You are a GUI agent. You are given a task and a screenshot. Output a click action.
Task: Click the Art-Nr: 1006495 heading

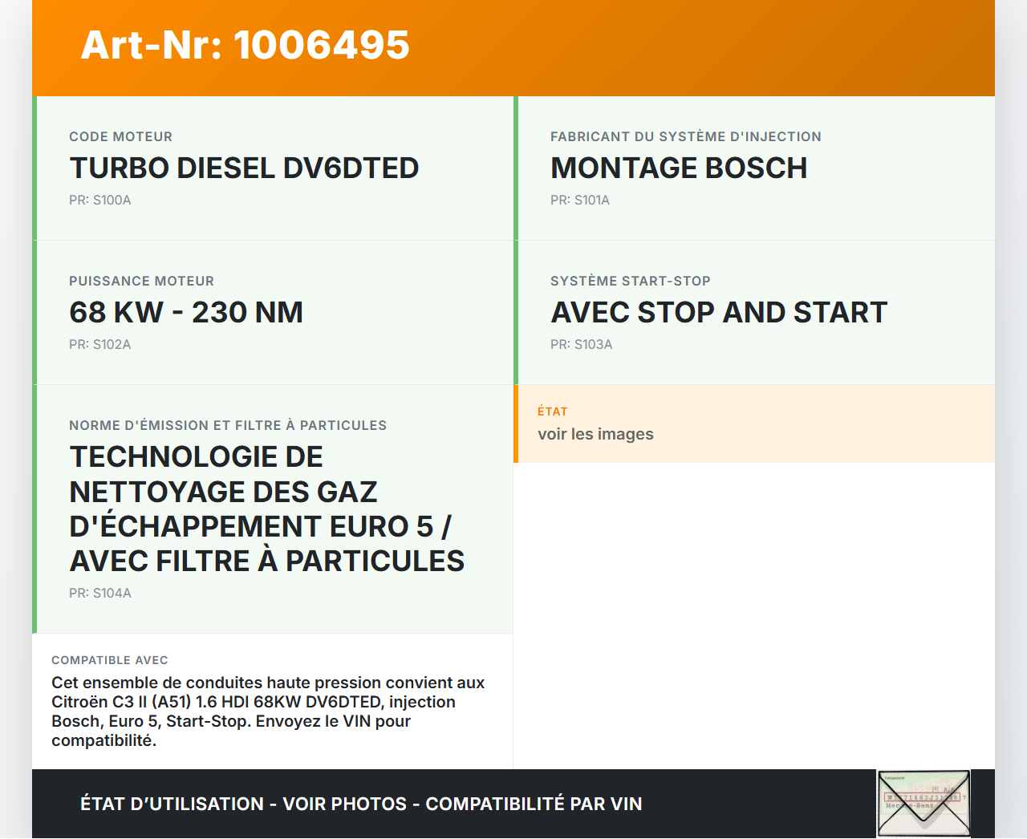coord(245,45)
